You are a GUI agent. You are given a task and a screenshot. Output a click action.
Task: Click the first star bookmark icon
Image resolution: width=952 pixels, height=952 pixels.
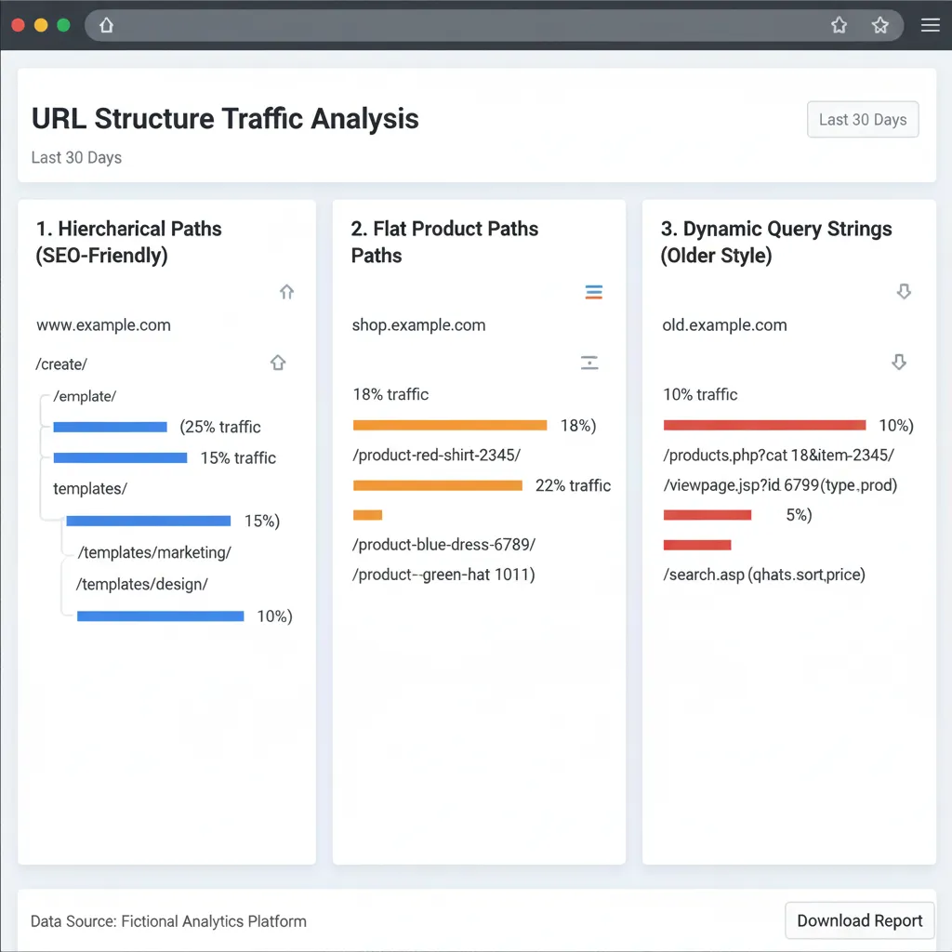pos(839,25)
